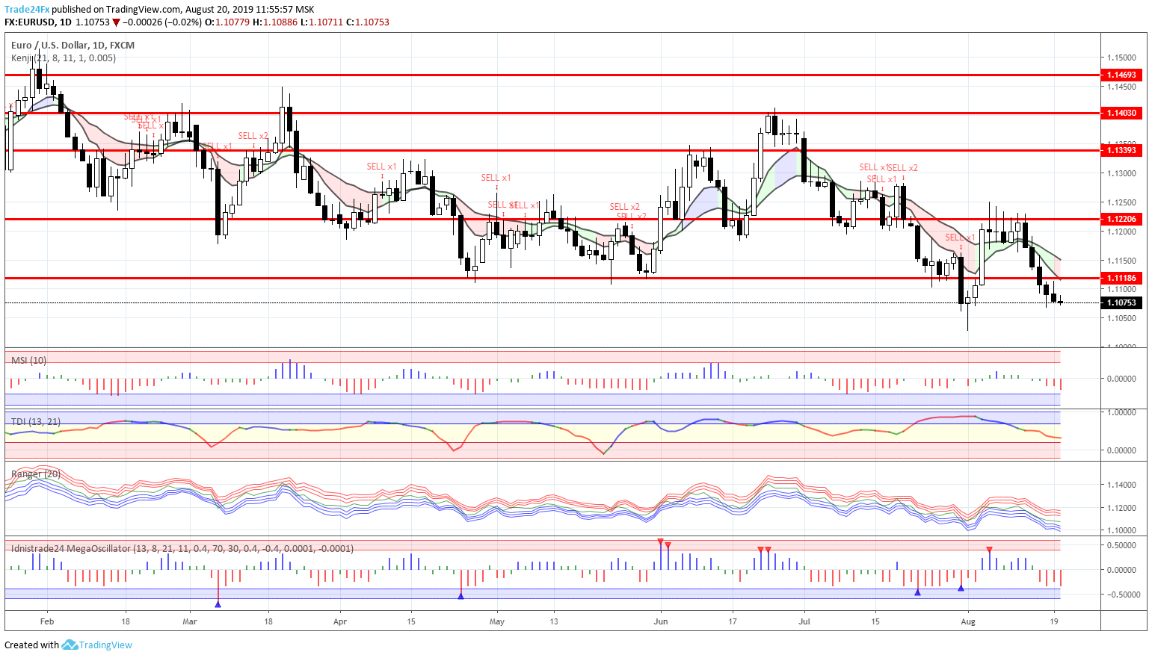Select the Kenji indicator label
This screenshot has height=658, width=1152.
[x=64, y=58]
